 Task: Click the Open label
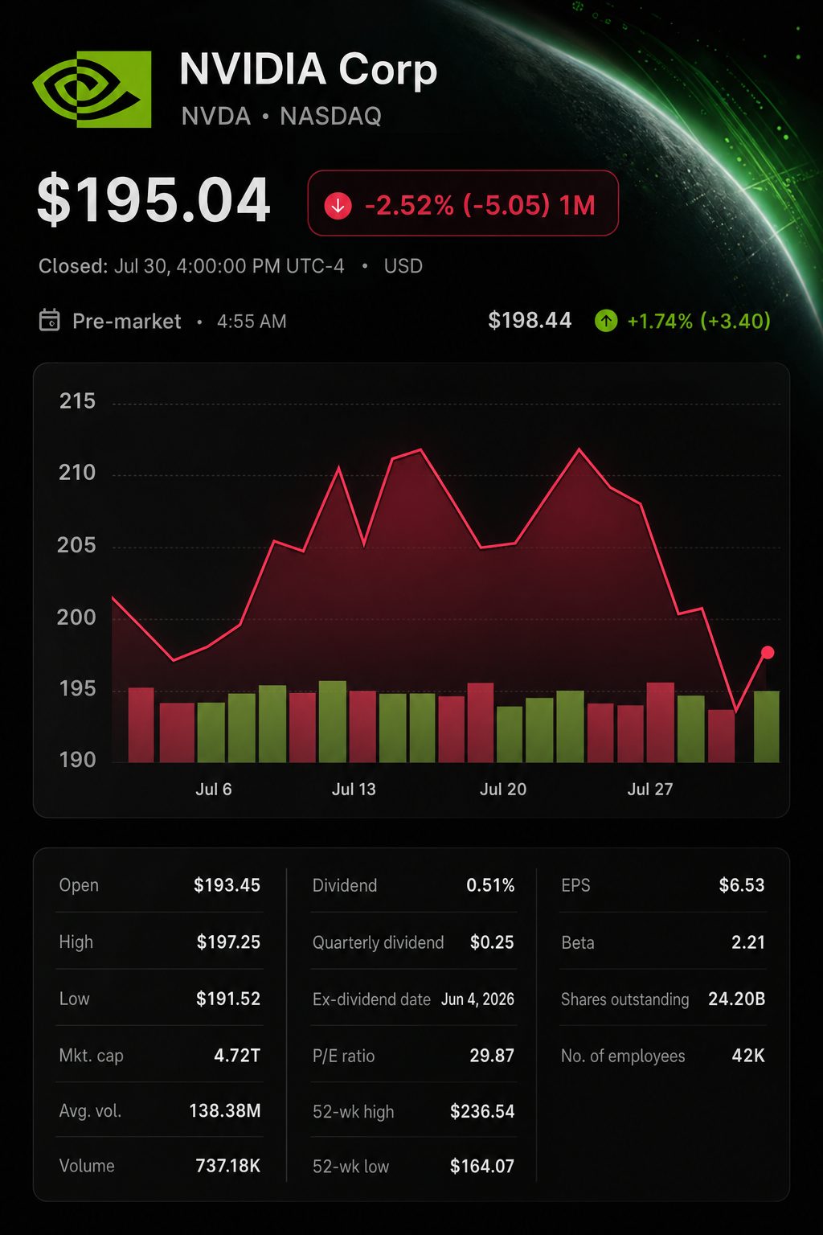pos(79,885)
